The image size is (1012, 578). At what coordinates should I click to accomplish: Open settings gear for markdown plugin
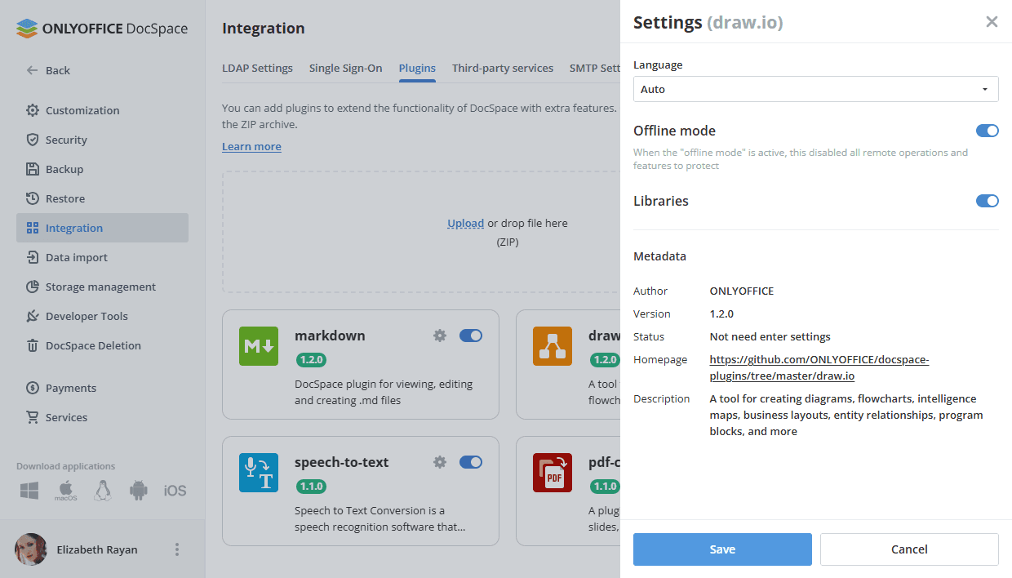tap(440, 336)
